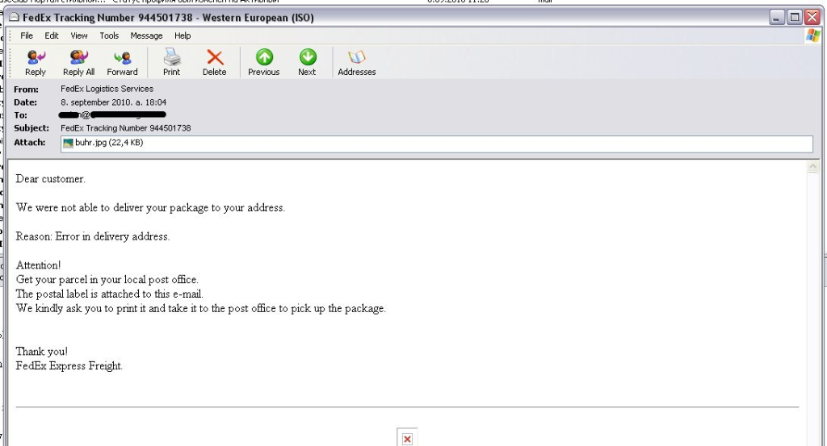Minimize the message window
827x446 pixels.
[776, 18]
